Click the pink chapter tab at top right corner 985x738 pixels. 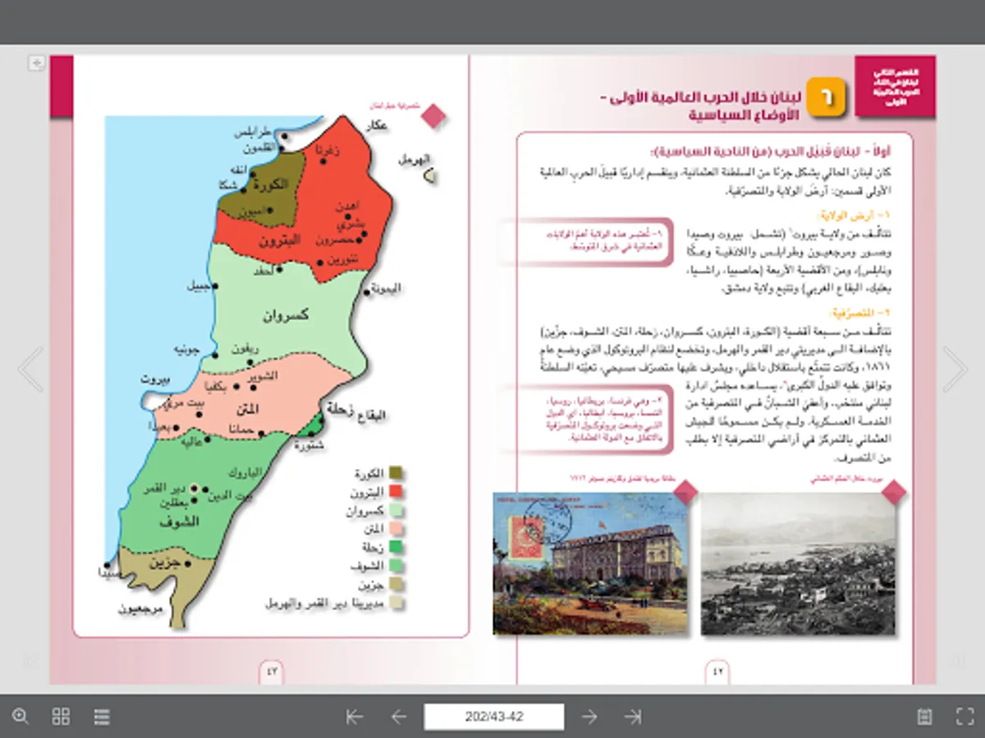tap(895, 88)
